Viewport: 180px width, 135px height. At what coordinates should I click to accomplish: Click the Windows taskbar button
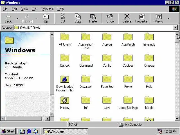click(x=66, y=131)
